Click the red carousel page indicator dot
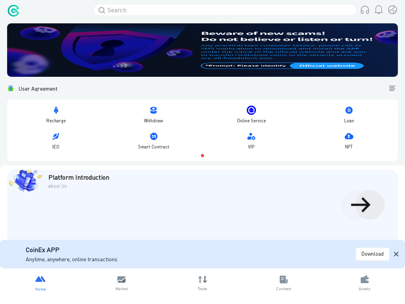 point(202,156)
